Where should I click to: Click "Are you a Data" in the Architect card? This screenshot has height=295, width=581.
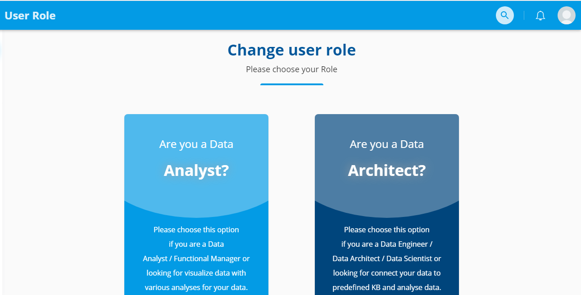tap(387, 144)
